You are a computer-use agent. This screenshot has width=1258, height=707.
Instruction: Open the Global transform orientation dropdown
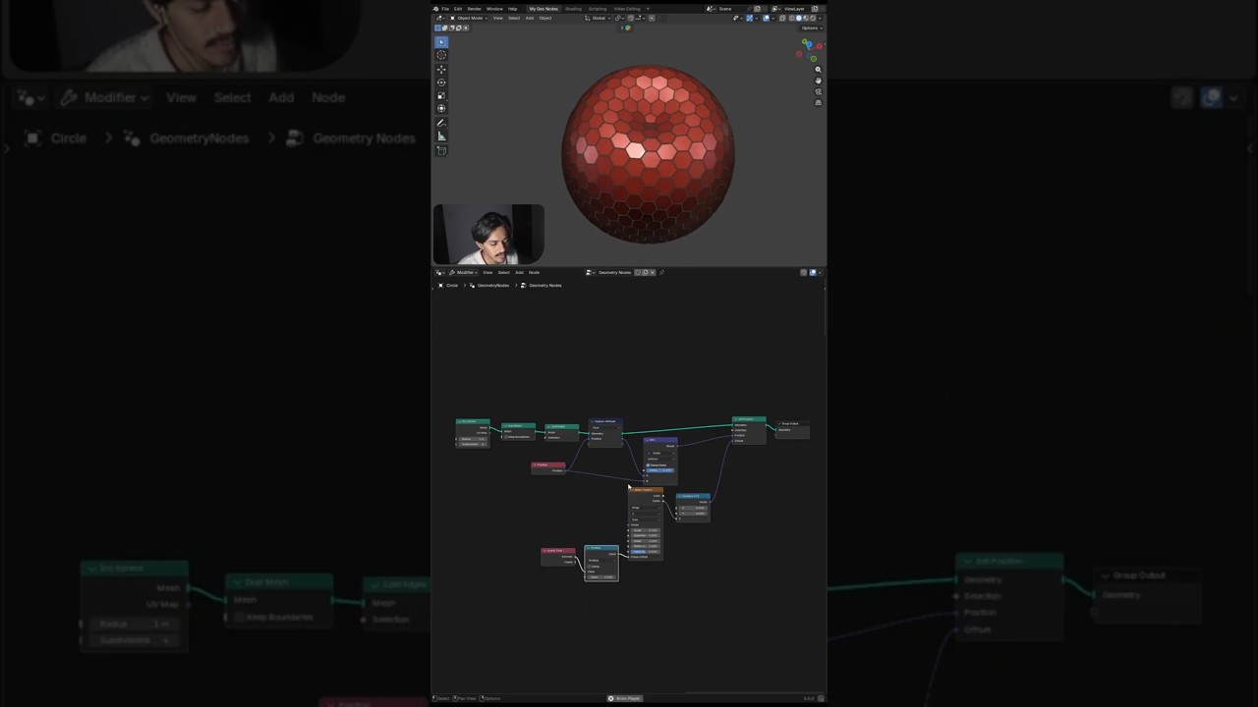(x=598, y=18)
